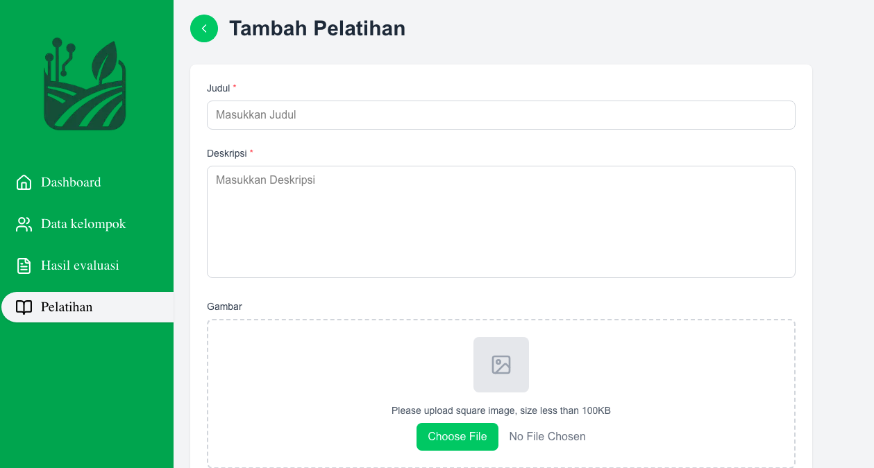Image resolution: width=874 pixels, height=468 pixels.
Task: Click the Hasil evaluasi document icon
Action: (24, 266)
